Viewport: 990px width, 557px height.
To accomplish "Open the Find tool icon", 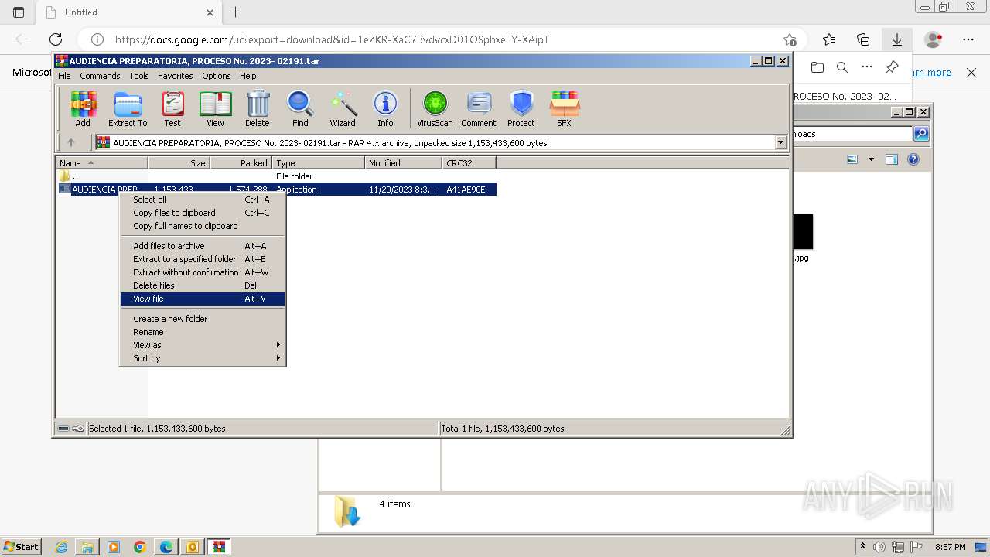I will pyautogui.click(x=300, y=108).
